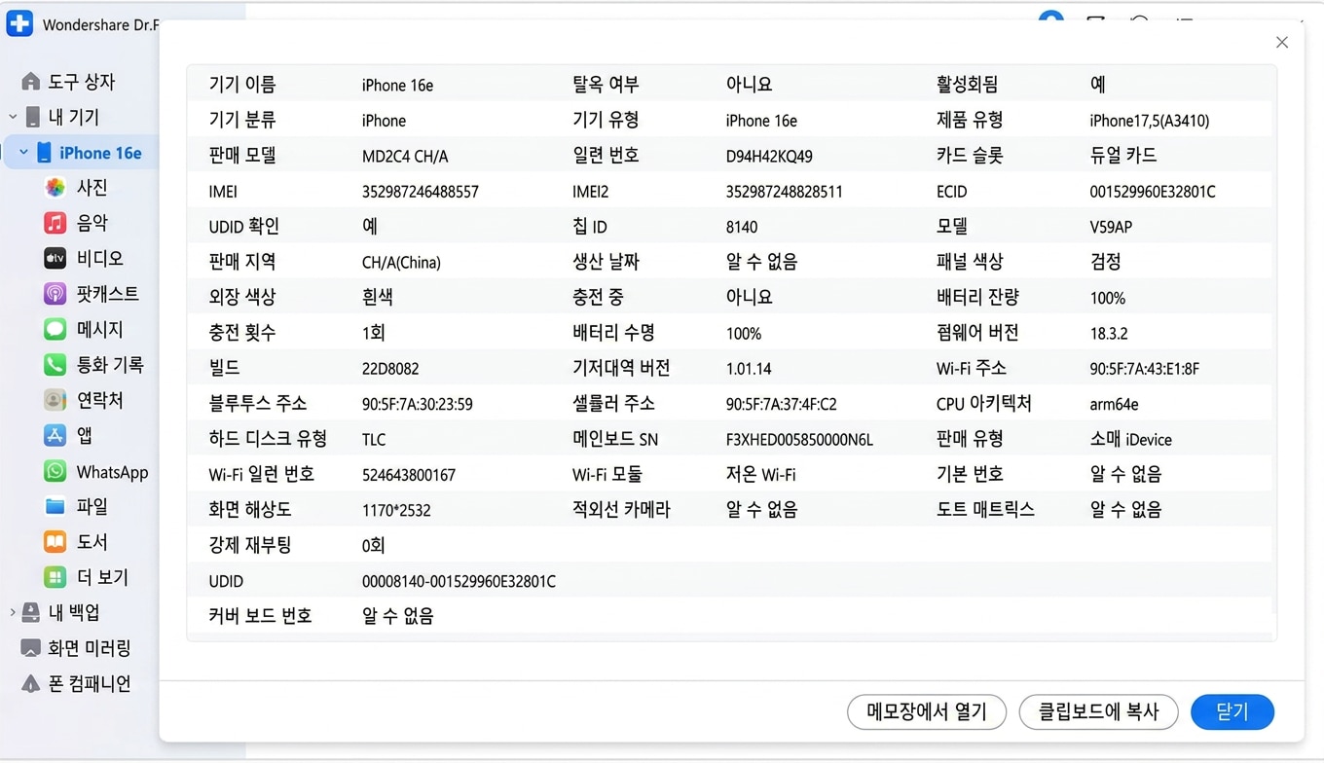The width and height of the screenshot is (1324, 763).
Task: Open the 음악 music icon
Action: 55,223
